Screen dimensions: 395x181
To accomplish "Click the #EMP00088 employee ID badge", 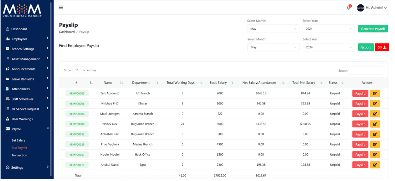I will [x=77, y=124].
